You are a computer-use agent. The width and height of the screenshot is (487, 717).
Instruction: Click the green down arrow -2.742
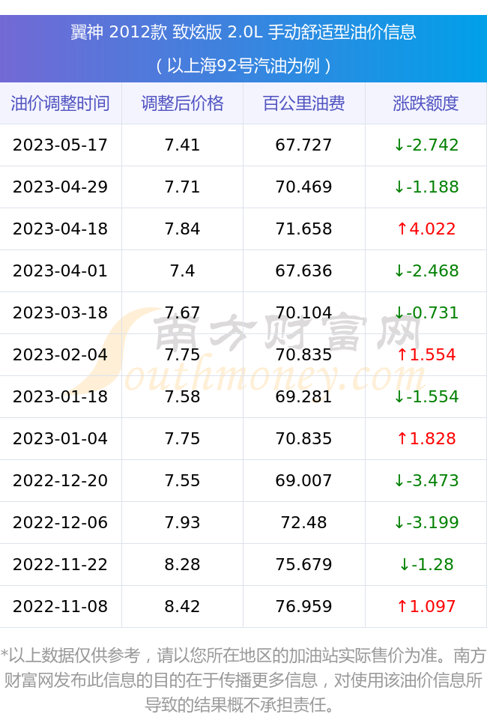(x=426, y=145)
